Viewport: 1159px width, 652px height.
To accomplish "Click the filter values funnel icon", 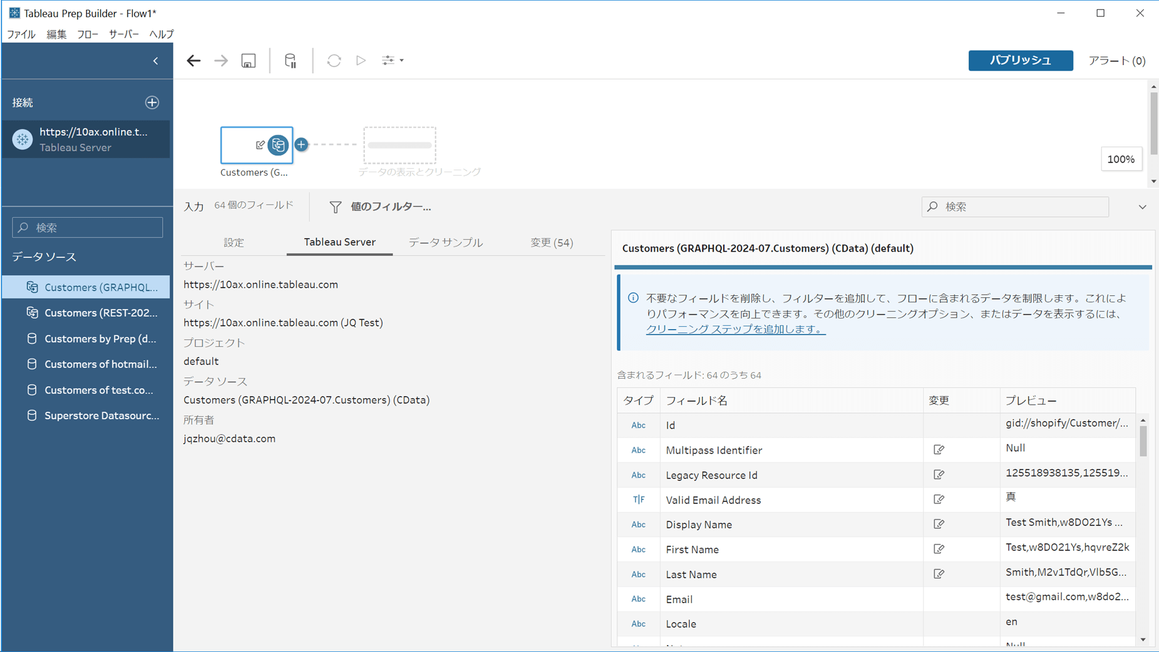I will (336, 207).
